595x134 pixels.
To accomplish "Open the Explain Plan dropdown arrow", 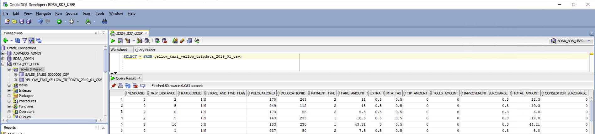I will [134, 41].
